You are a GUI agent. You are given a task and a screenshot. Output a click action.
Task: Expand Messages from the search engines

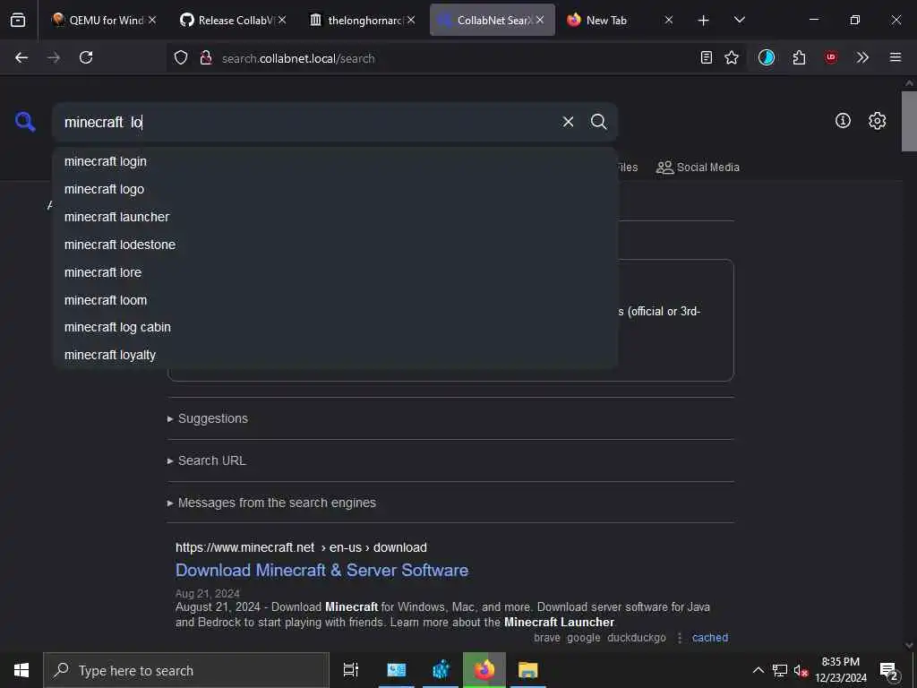[x=272, y=503]
